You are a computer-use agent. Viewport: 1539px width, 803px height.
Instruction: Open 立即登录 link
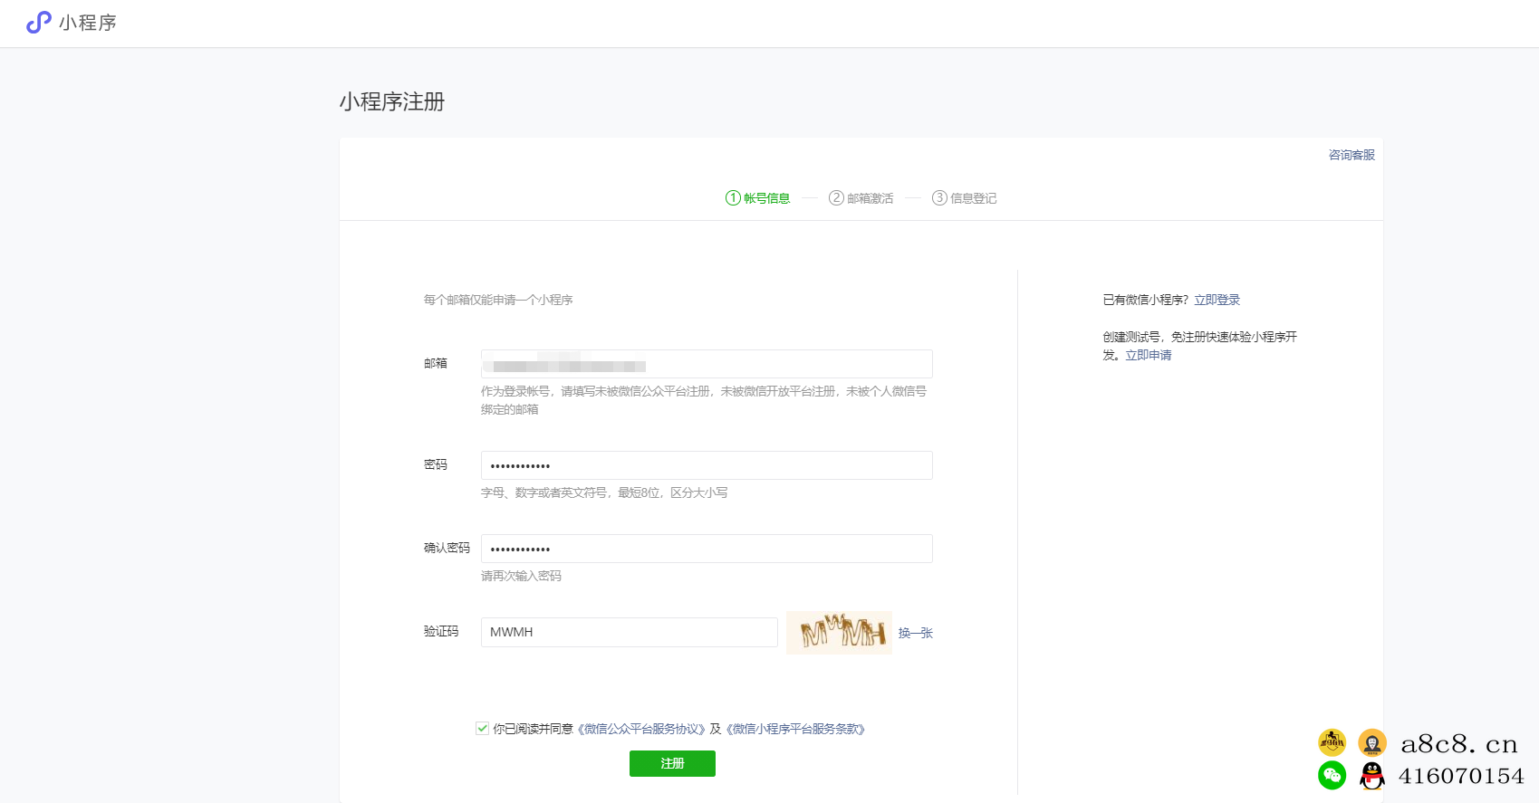pos(1217,300)
